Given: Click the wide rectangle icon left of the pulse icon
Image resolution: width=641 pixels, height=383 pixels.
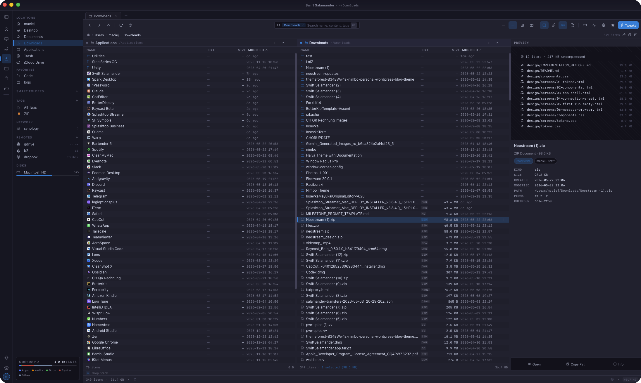Looking at the screenshot, I should (585, 25).
